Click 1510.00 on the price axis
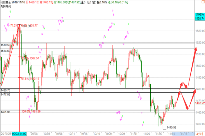The width and height of the screenshot is (205, 136). [200, 54]
